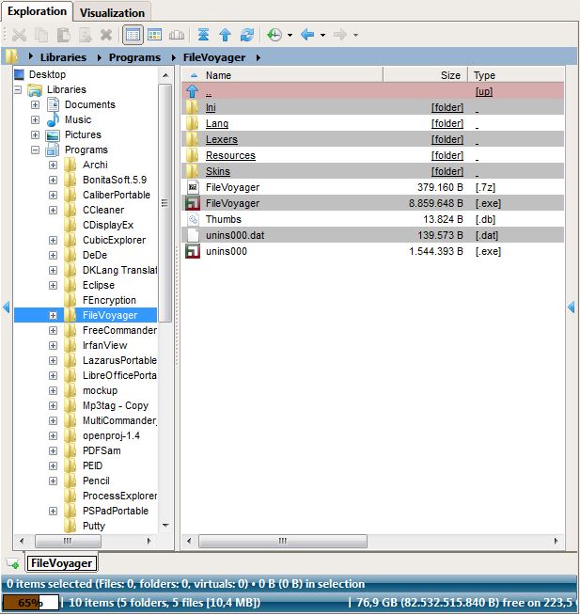Click the Copy toolbar icon
The height and width of the screenshot is (615, 580).
[41, 36]
